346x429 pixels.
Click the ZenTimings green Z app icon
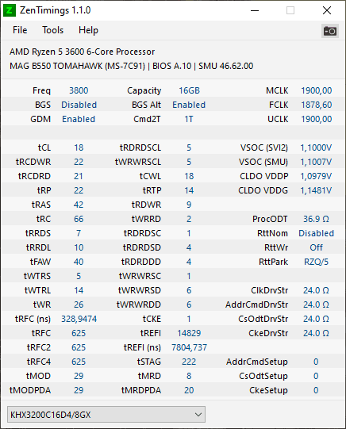(9, 10)
